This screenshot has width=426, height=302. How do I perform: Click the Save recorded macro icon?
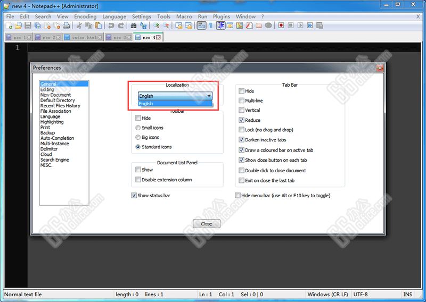(x=319, y=26)
